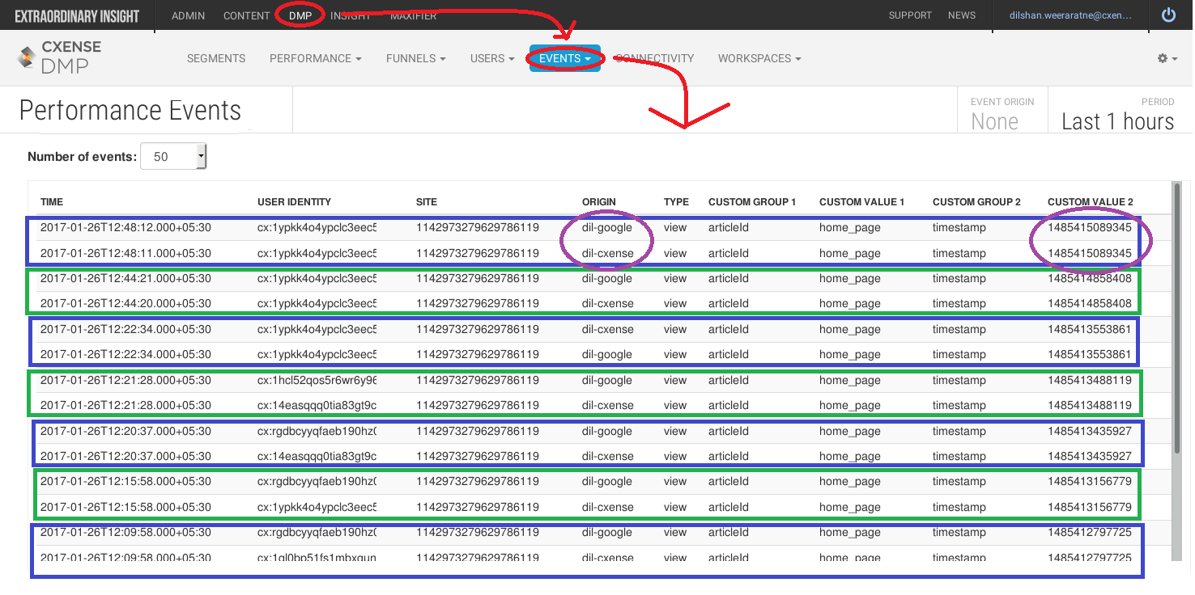Sort by the TIME column header
The height and width of the screenshot is (595, 1195).
click(52, 202)
